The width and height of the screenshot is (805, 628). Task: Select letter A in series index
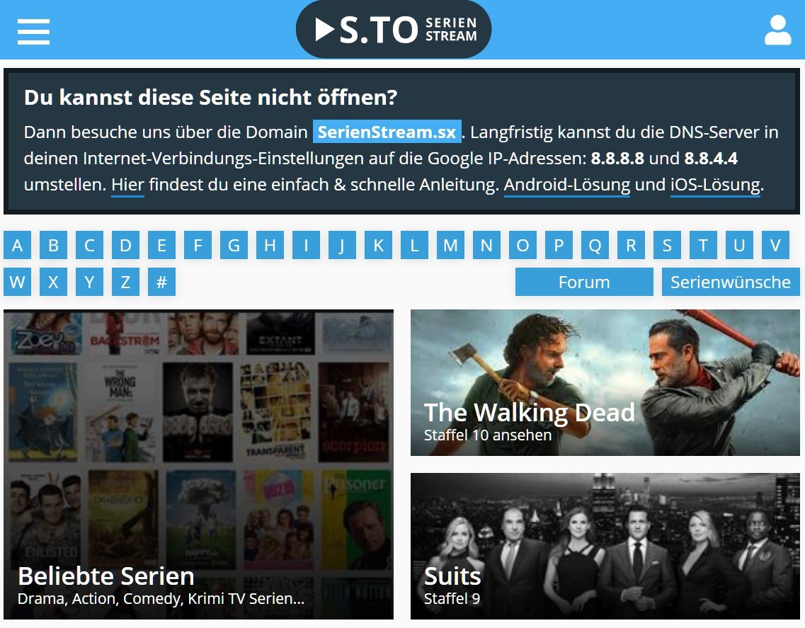[18, 245]
